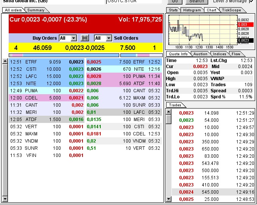Select the trade 25.000 at 12:48:53
The height and width of the screenshot is (205, 257).
pyautogui.click(x=213, y=199)
